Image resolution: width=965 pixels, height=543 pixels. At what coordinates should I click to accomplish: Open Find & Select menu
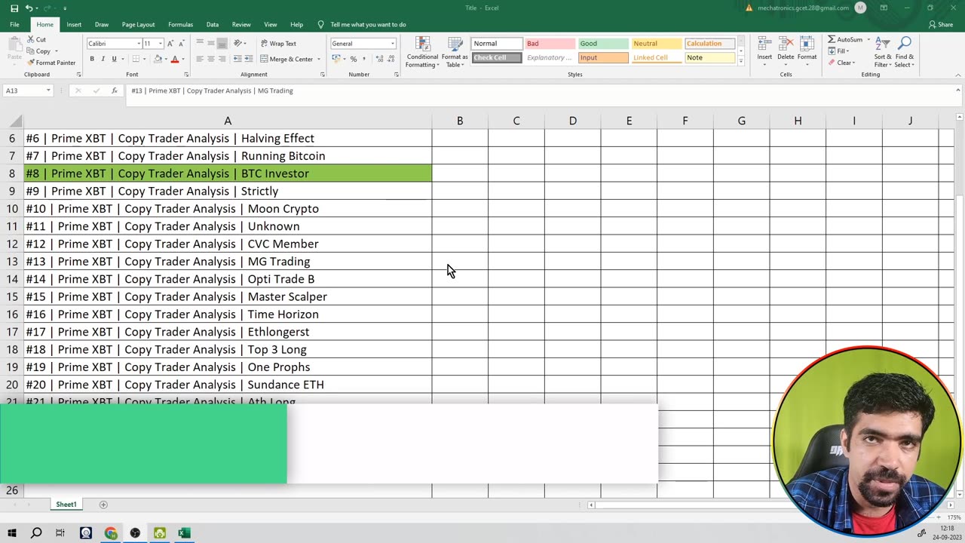point(905,52)
